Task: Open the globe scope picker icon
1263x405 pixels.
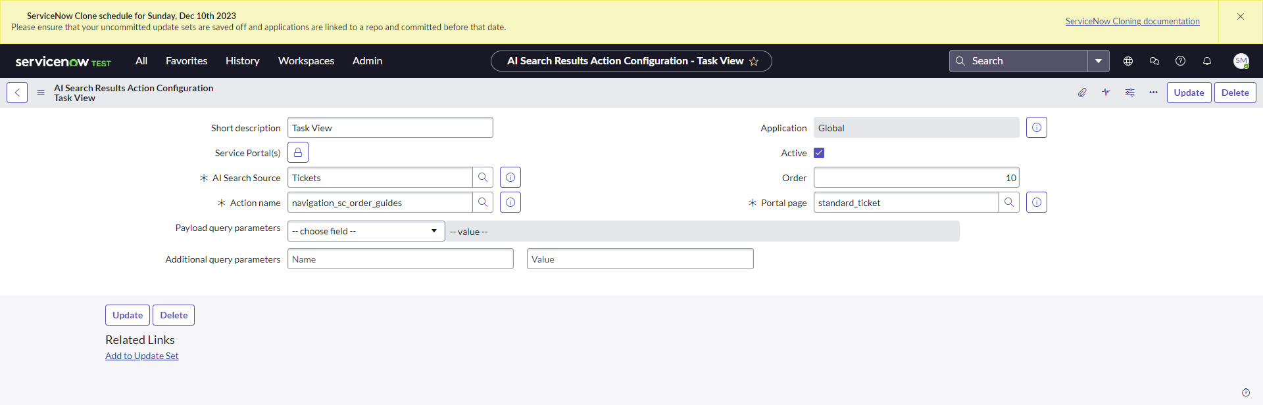Action: (x=1128, y=61)
